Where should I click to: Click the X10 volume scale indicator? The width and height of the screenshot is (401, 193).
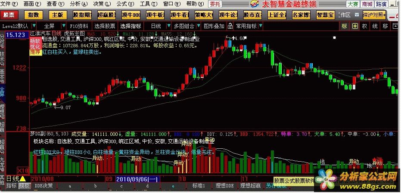click(x=23, y=171)
